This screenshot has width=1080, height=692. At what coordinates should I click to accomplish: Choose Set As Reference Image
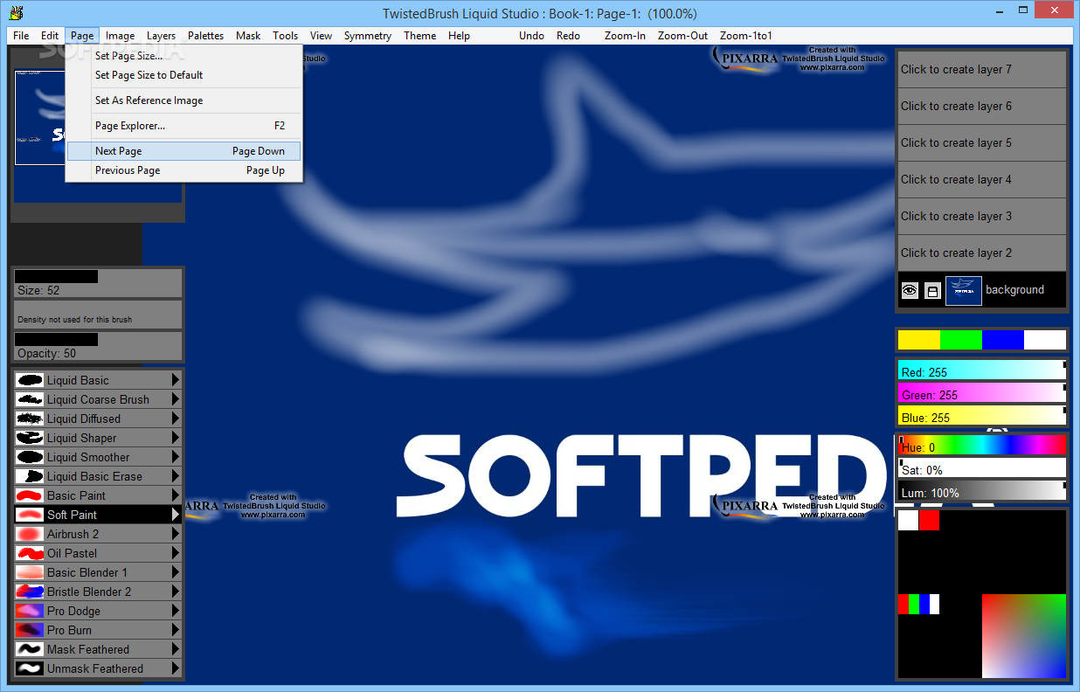tap(183, 100)
